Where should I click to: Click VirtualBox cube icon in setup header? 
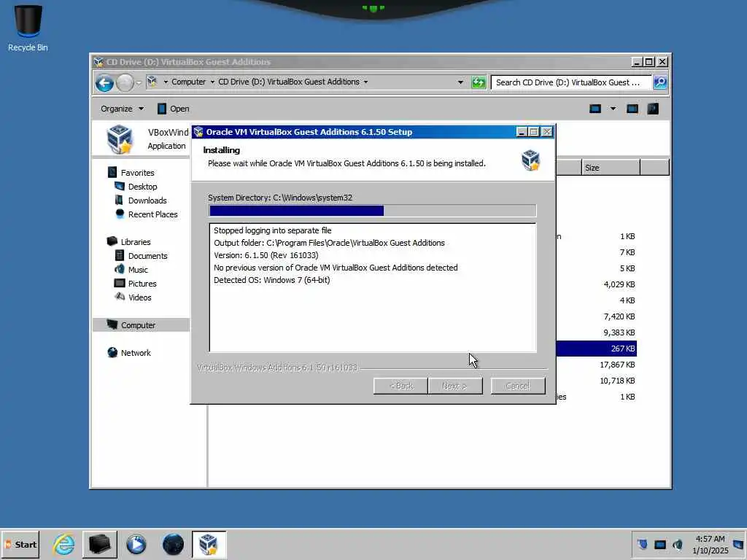tap(530, 160)
